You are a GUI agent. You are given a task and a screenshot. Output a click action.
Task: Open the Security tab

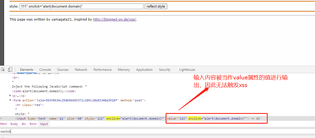pos(165,70)
